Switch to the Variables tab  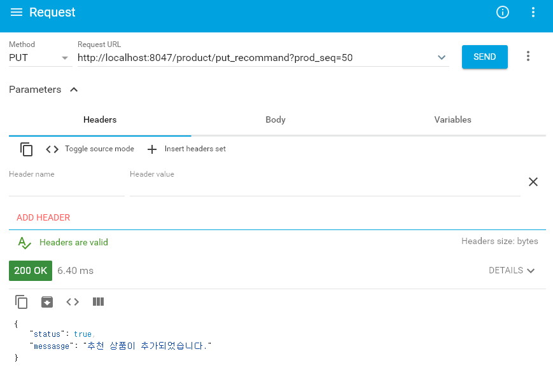point(452,119)
